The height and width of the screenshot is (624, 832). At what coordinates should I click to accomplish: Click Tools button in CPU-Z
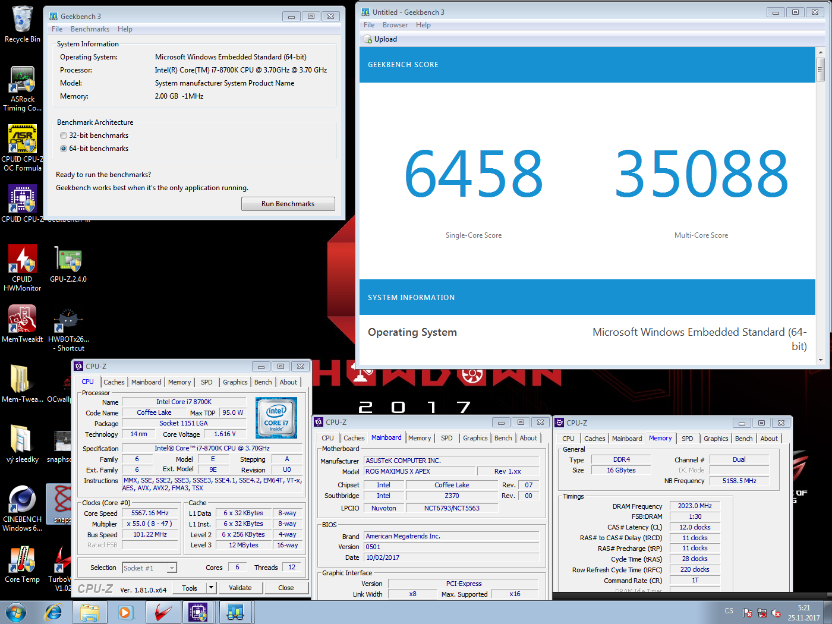190,588
